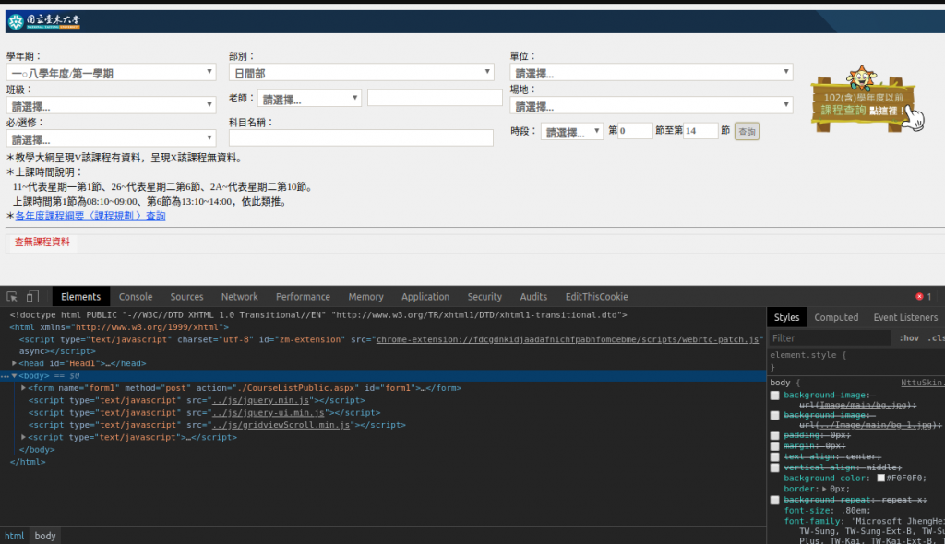This screenshot has height=544, width=945.
Task: Switch to the Network tab
Action: pyautogui.click(x=239, y=296)
